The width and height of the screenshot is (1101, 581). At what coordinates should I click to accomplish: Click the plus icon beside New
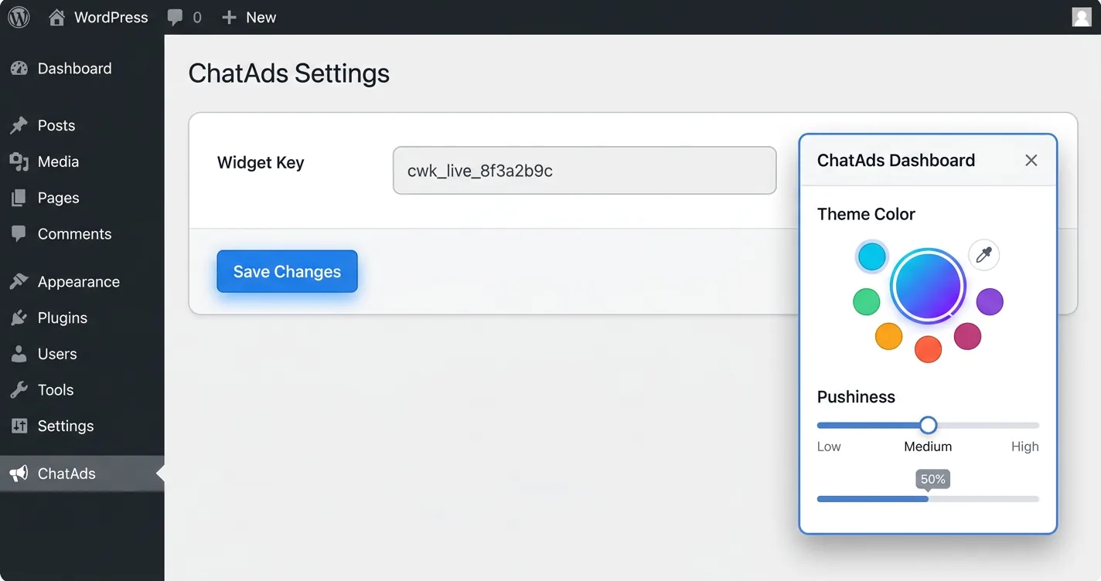pos(228,17)
